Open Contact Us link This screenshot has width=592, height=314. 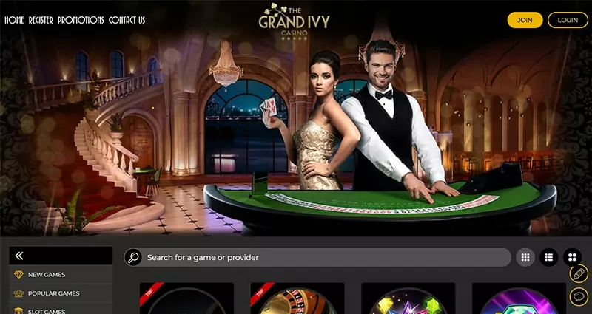point(127,20)
